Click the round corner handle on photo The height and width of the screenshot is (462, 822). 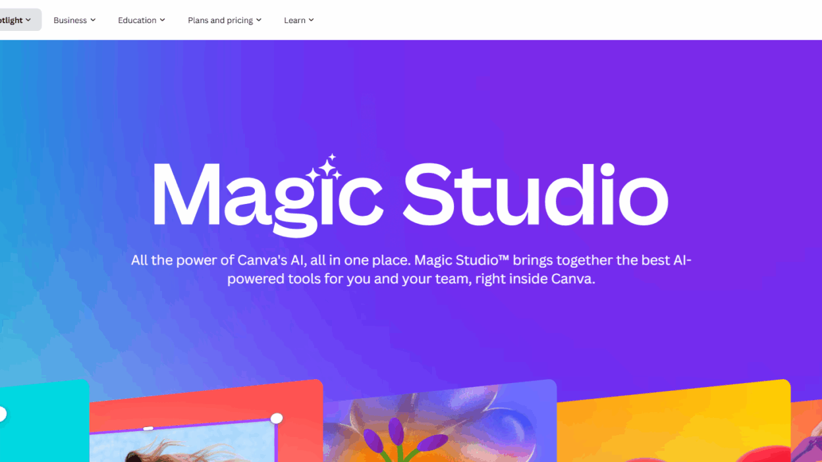click(277, 418)
